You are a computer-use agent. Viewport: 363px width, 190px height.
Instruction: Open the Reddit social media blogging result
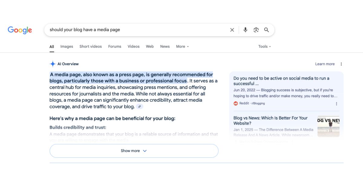point(281,81)
